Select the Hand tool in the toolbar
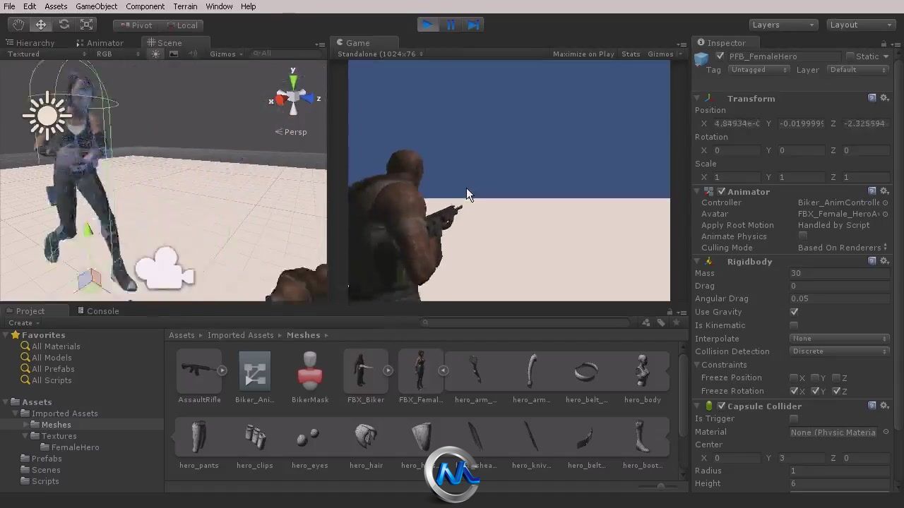 tap(18, 25)
